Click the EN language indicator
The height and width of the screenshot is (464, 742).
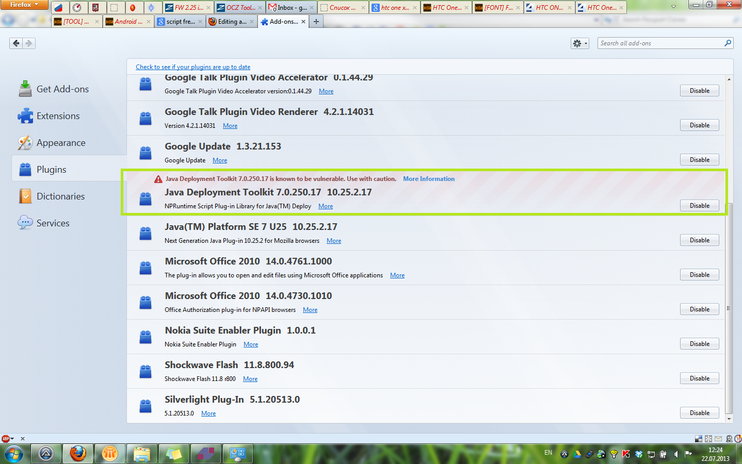548,453
